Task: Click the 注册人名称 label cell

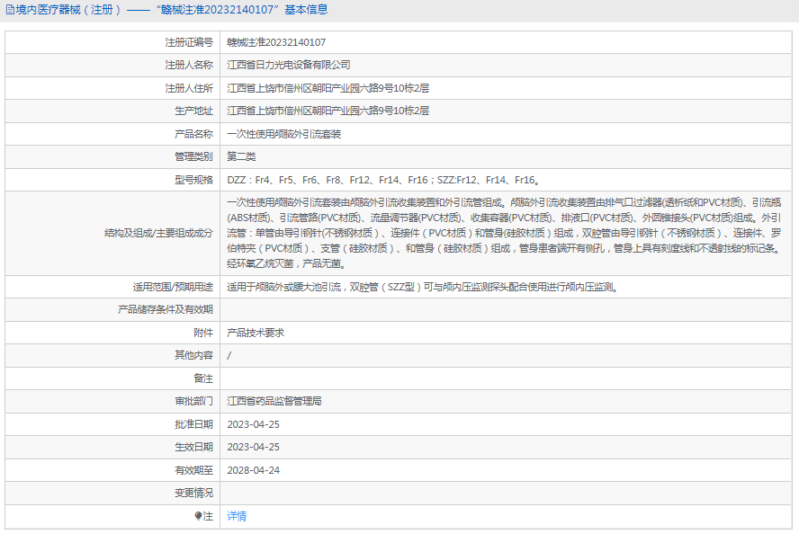Action: point(189,65)
